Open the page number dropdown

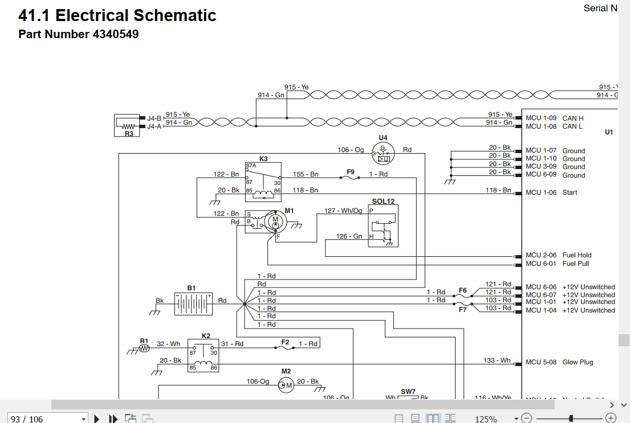83,419
